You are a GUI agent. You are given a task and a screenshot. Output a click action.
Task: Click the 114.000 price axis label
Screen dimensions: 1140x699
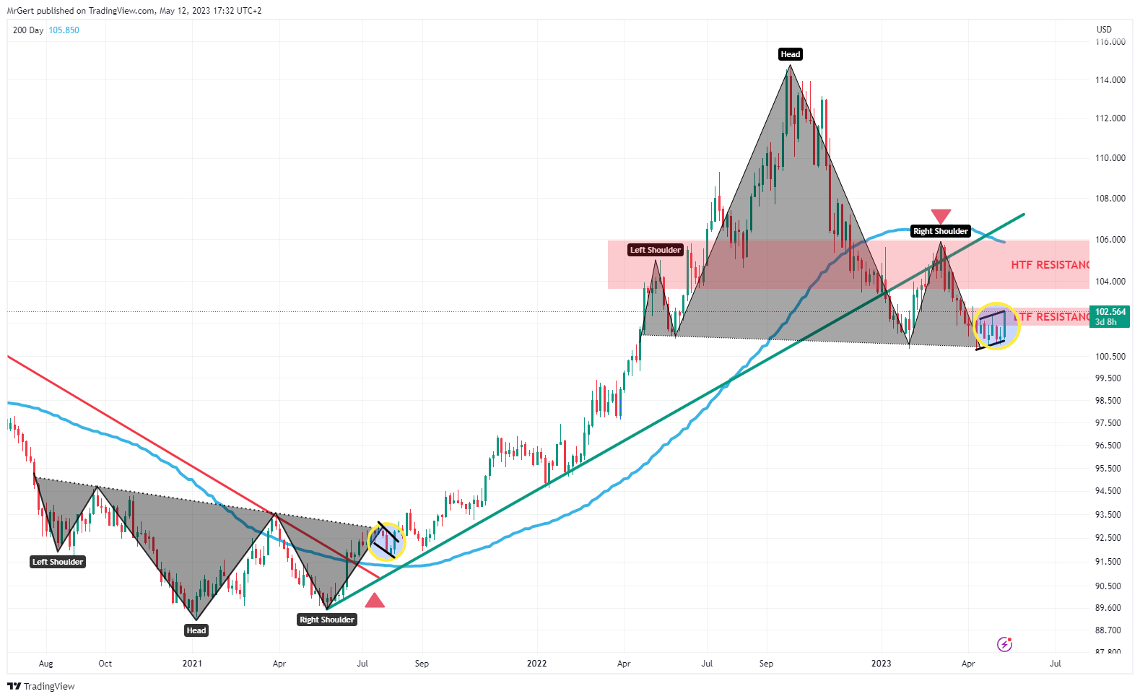[x=1110, y=80]
